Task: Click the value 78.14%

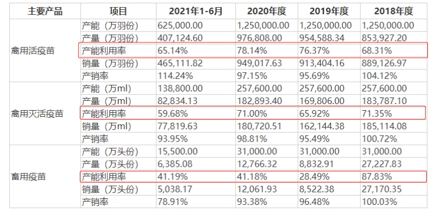Action: click(x=252, y=51)
